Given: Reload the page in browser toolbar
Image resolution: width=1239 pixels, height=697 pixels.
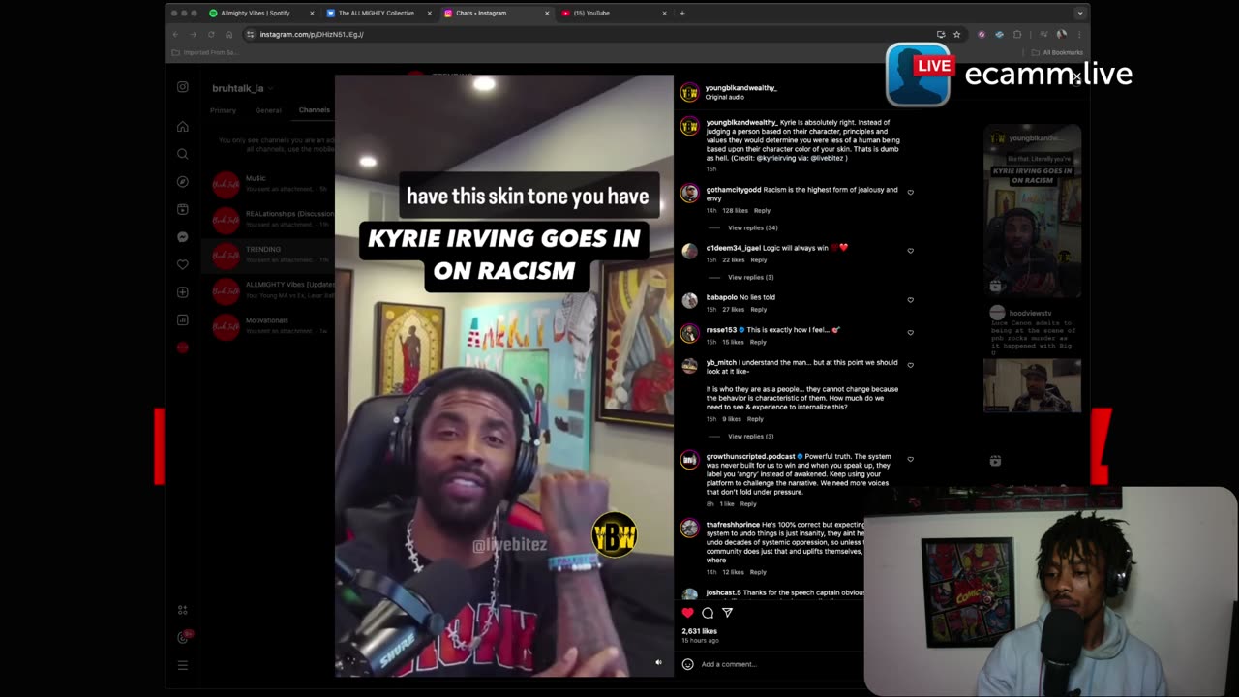Looking at the screenshot, I should click(211, 34).
